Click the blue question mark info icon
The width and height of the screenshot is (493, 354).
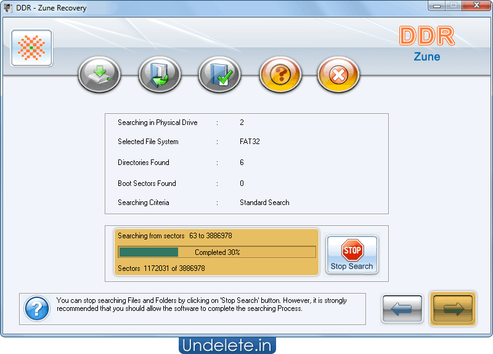tap(37, 309)
